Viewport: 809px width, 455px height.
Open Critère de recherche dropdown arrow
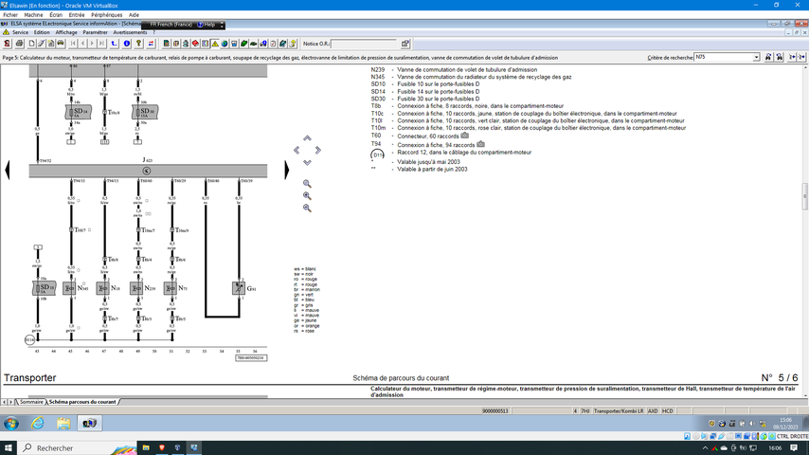pyautogui.click(x=756, y=57)
